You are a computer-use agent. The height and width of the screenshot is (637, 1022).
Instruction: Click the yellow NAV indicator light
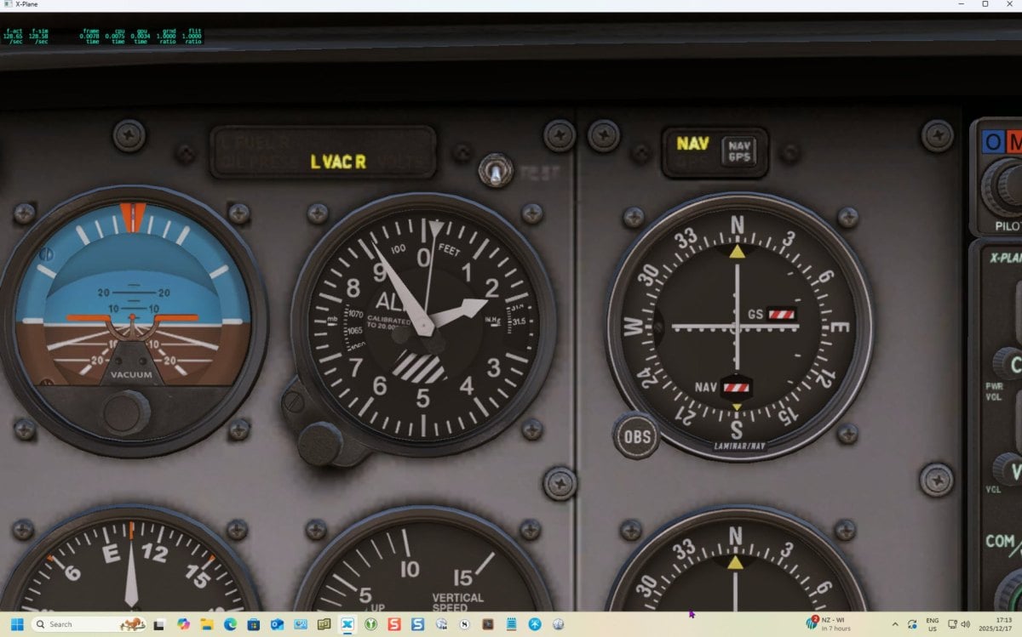pyautogui.click(x=692, y=143)
